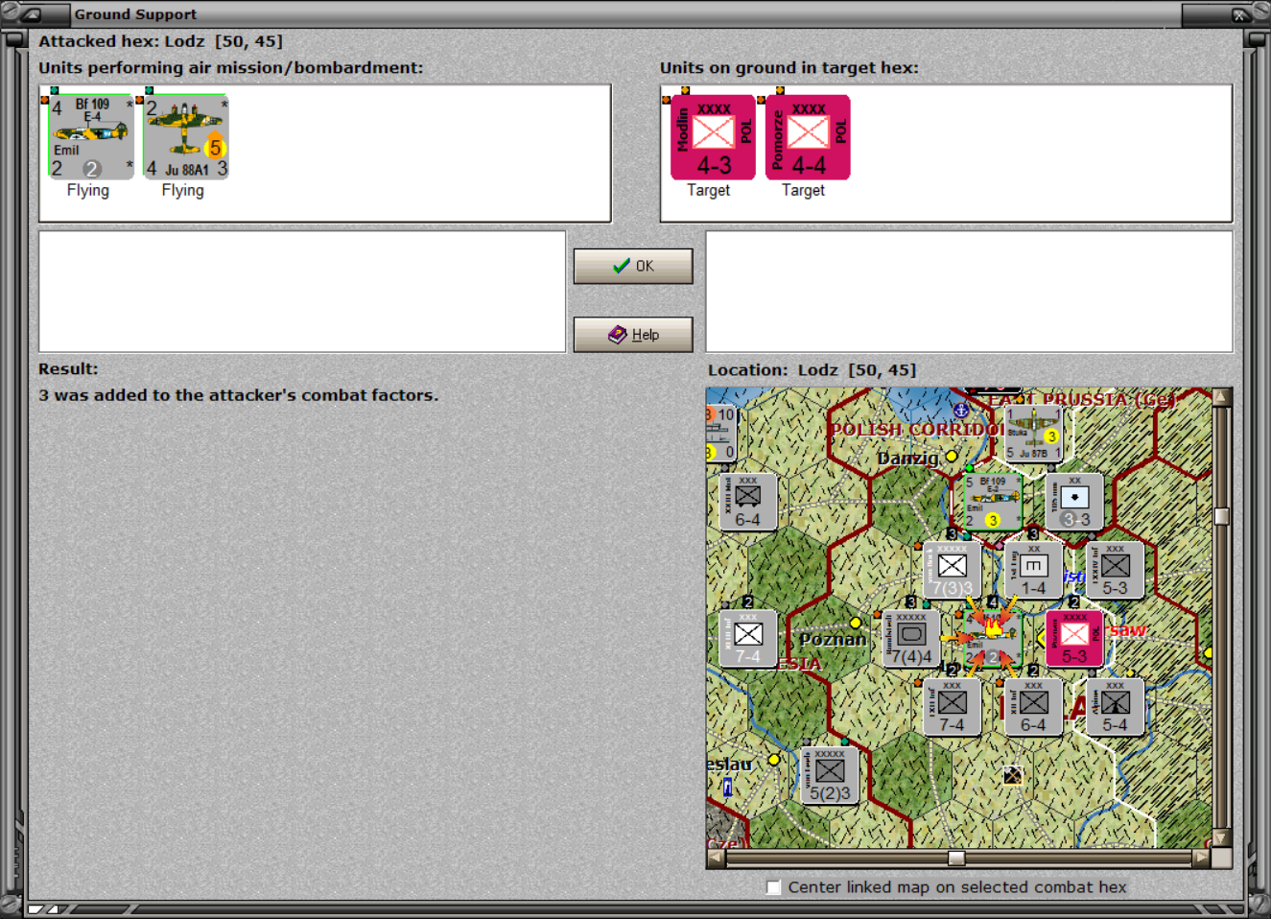Screen dimensions: 1271x919
Task: Click the LXII Inf 7-4 corps counter
Action: [952, 707]
